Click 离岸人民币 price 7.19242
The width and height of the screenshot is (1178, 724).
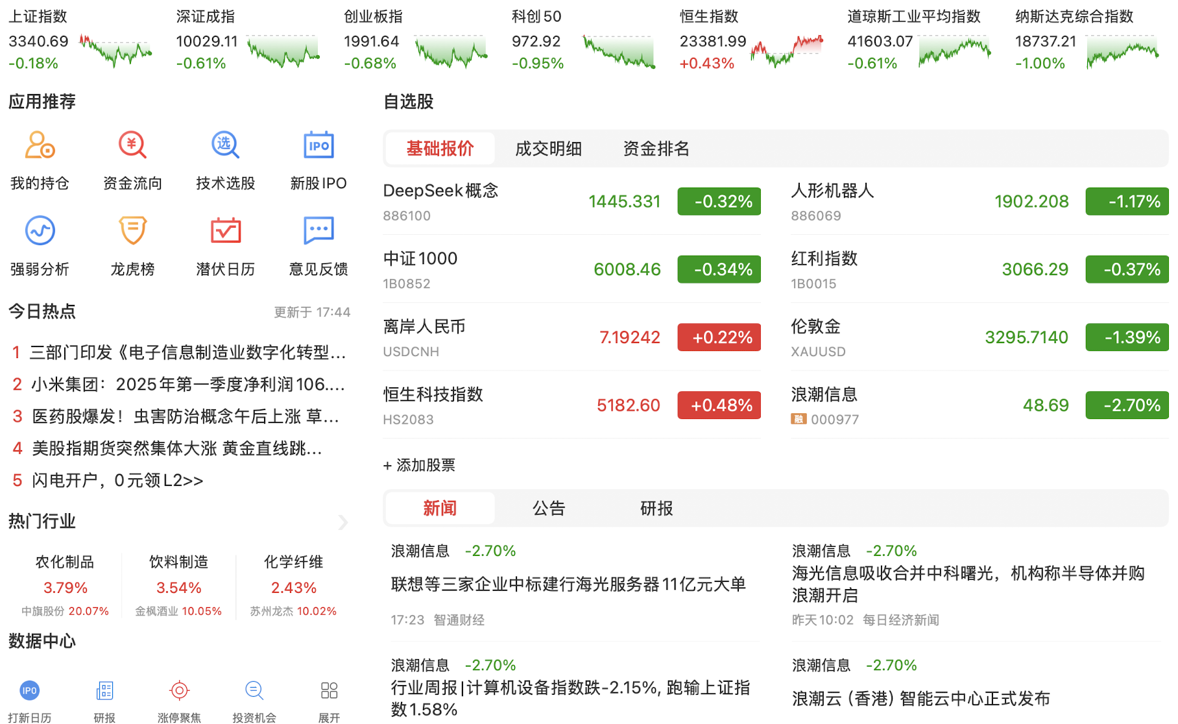point(629,337)
